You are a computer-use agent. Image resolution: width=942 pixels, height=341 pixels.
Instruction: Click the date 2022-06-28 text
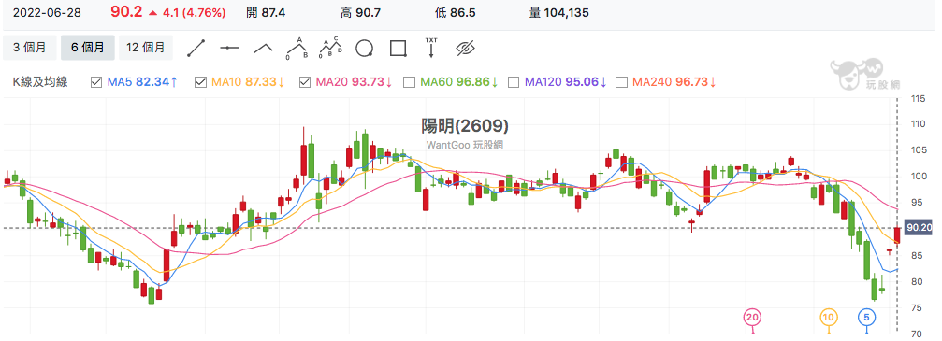(47, 12)
